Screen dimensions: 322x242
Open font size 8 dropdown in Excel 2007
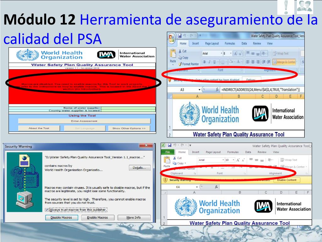click(231, 54)
